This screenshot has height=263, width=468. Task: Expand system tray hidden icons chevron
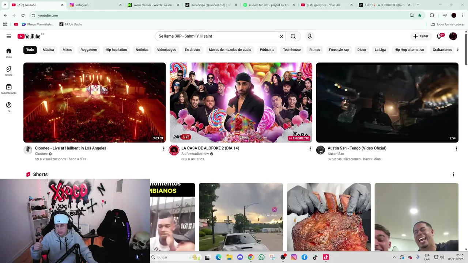394,257
